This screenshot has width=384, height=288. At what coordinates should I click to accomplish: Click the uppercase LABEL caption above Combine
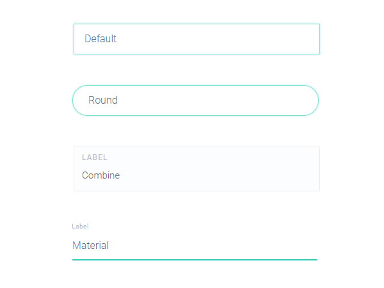click(95, 157)
